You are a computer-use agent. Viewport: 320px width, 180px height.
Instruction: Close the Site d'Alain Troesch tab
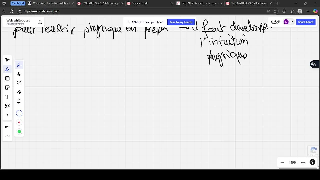pyautogui.click(x=221, y=3)
